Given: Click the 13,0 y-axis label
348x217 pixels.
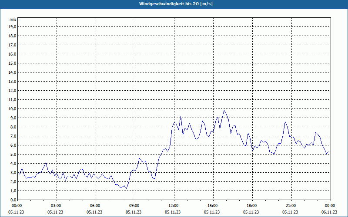Looking at the screenshot, I should click(12, 82).
